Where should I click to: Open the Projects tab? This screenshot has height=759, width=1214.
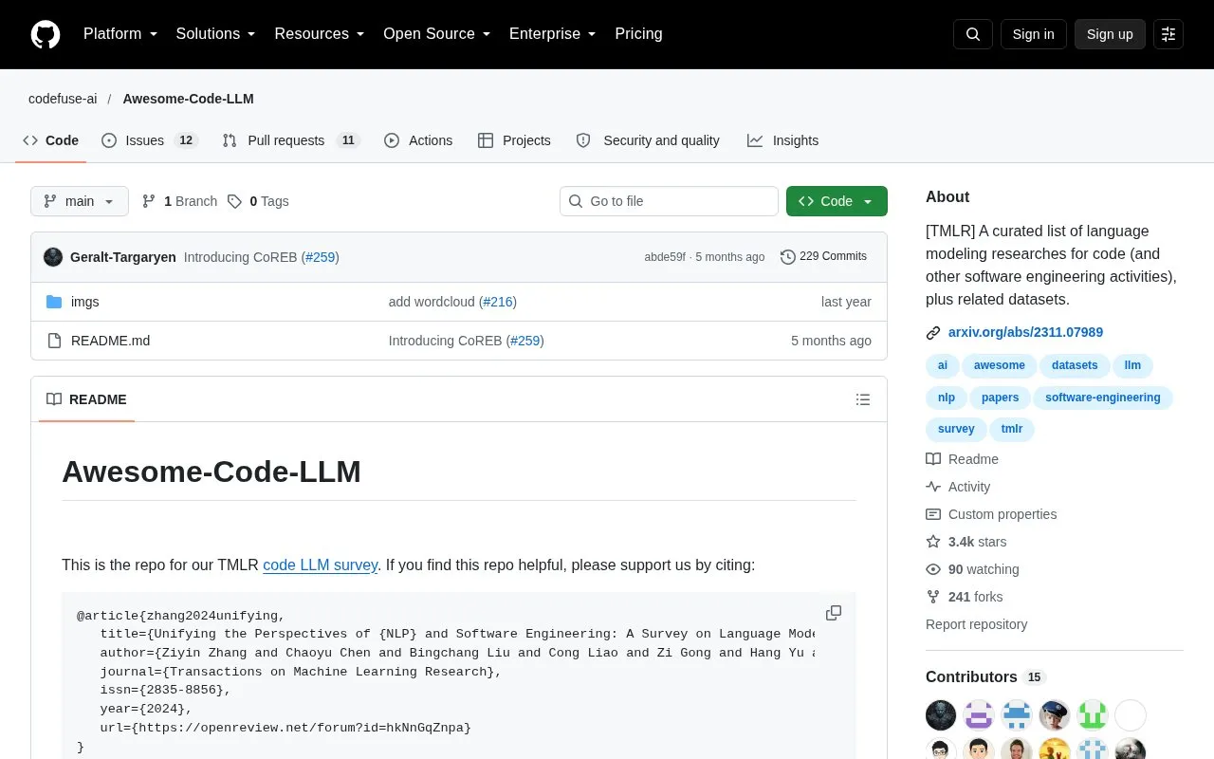click(x=514, y=140)
